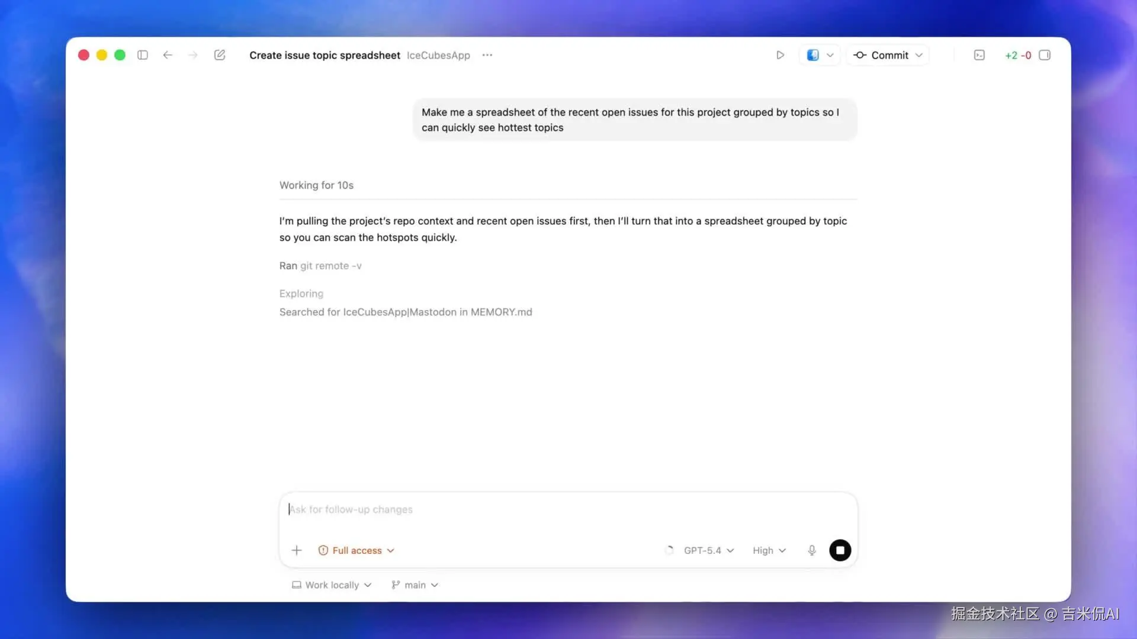
Task: Open the terminal panel icon
Action: pyautogui.click(x=979, y=55)
